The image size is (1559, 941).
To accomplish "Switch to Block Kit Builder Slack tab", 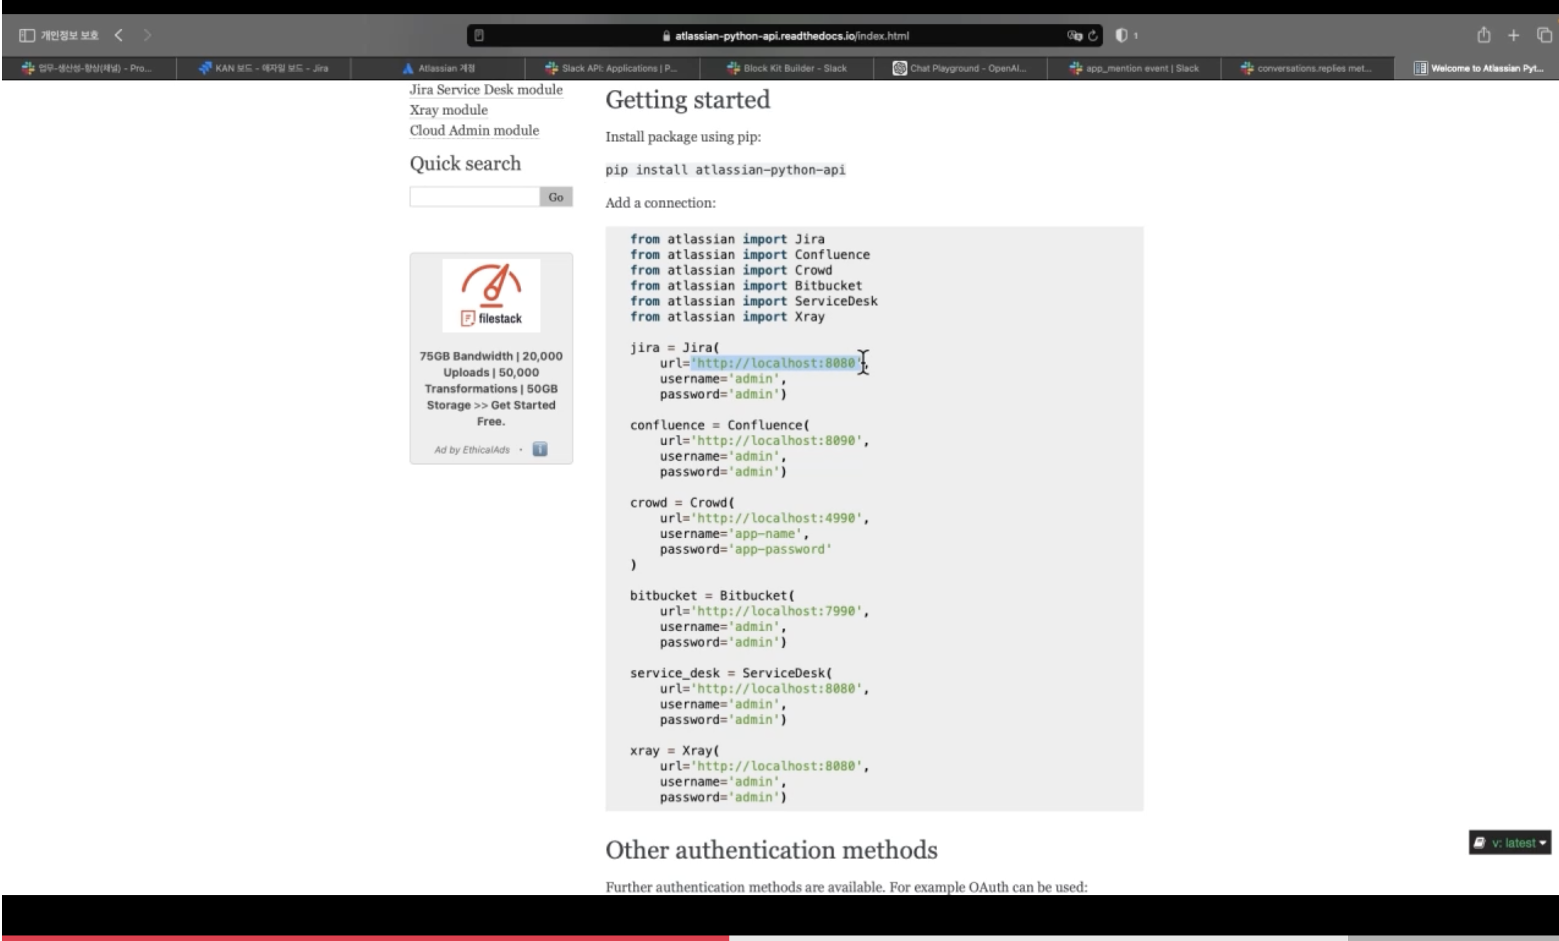I will 787,68.
